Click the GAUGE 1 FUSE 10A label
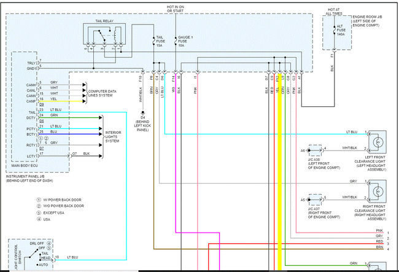Viewport: 399px width, 272px height. pyautogui.click(x=185, y=41)
